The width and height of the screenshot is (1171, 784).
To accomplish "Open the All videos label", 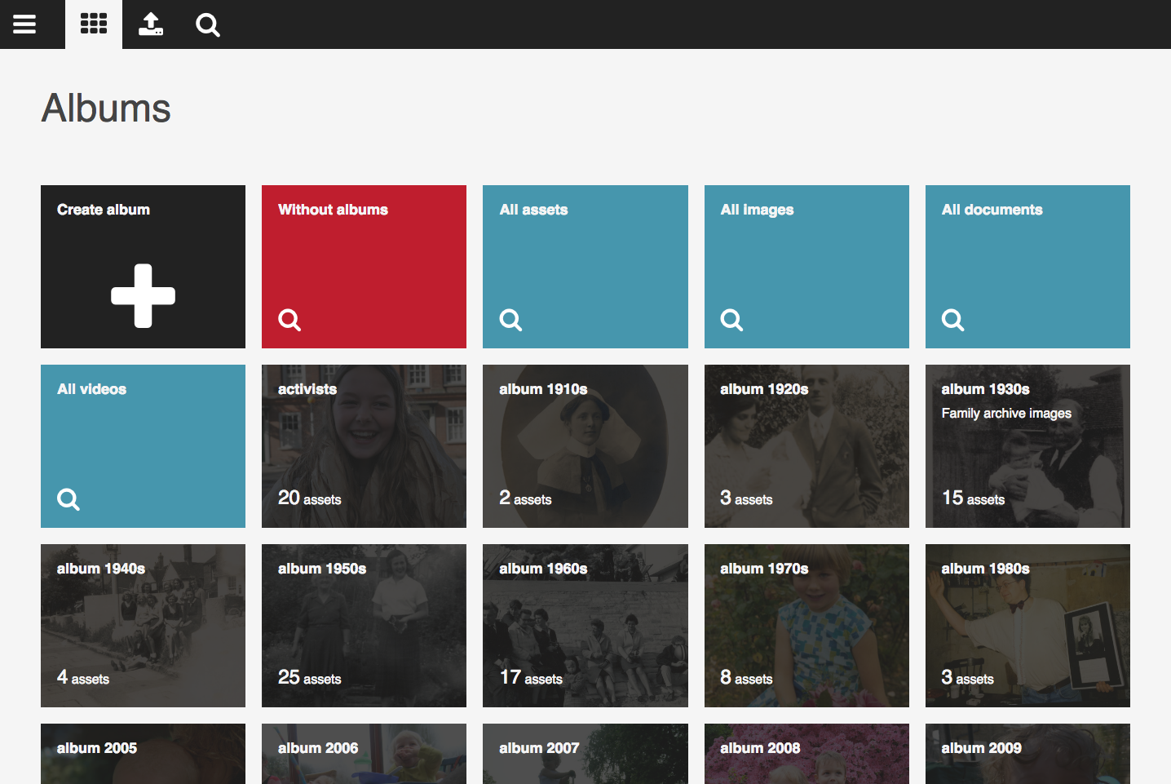I will coord(91,389).
